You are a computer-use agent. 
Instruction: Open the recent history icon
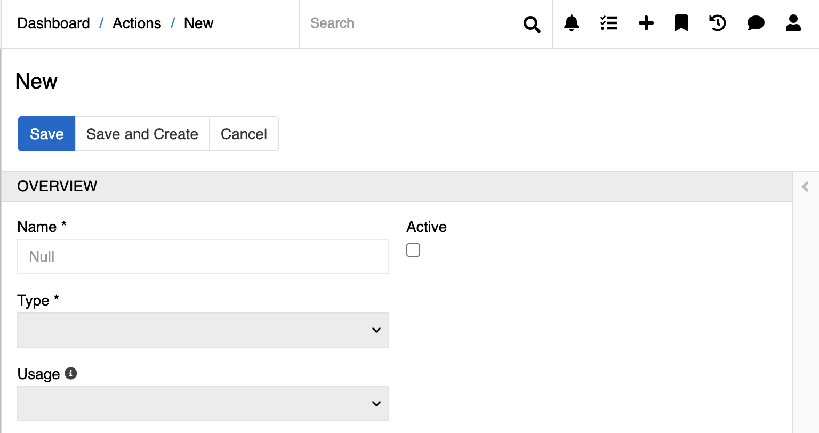(x=718, y=23)
